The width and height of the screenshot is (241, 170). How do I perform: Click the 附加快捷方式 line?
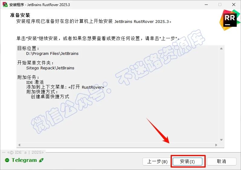[42, 92]
